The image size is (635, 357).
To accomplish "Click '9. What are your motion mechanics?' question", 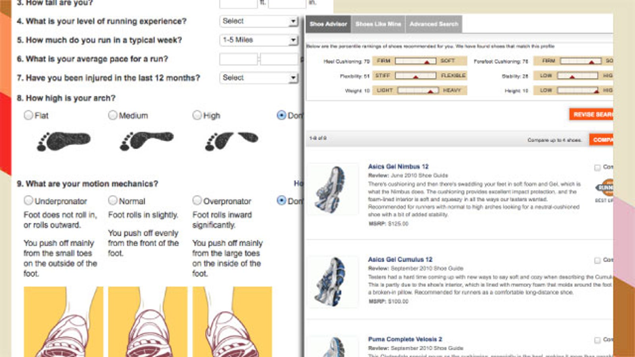I will tap(87, 184).
